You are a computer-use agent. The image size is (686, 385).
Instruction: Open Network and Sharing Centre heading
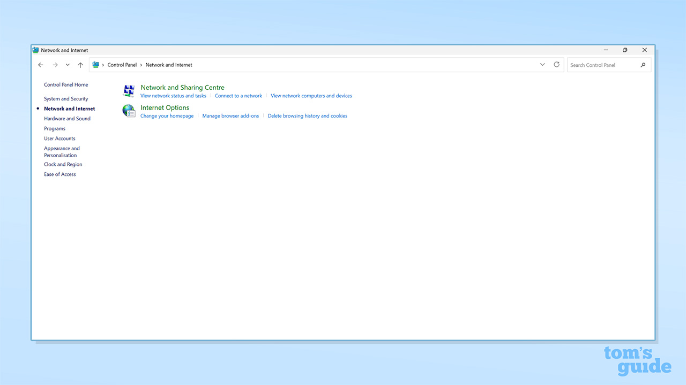pos(182,88)
